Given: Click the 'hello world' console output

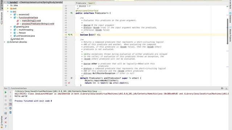Looking at the screenshot, I should 21,96.
